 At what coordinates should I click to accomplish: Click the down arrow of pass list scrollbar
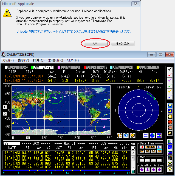click(133, 167)
